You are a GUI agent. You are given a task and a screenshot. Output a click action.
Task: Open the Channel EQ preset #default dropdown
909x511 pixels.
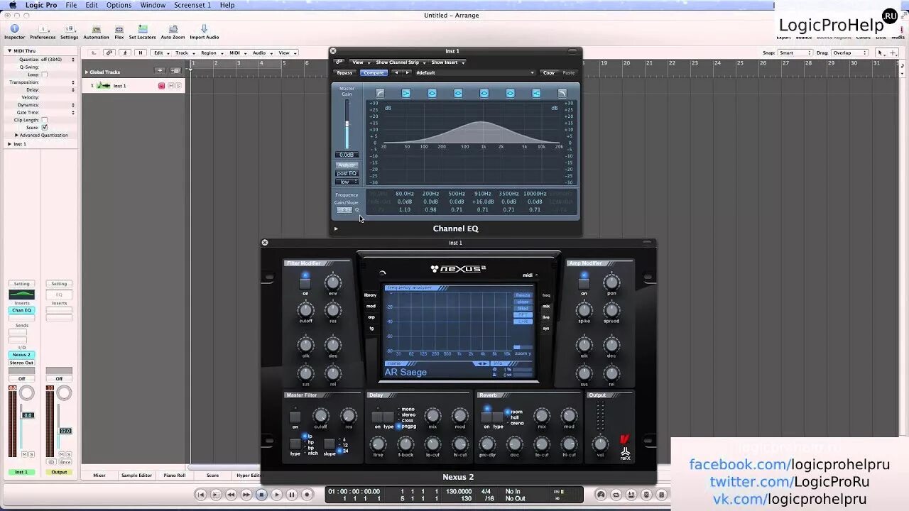[x=474, y=72]
